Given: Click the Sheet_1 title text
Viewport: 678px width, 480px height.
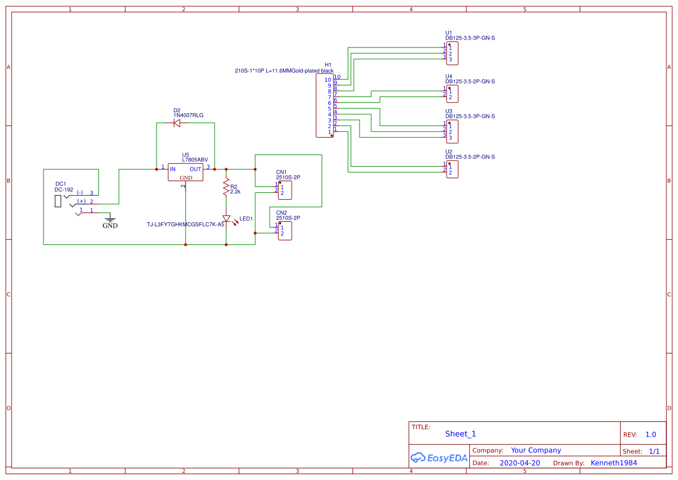Looking at the screenshot, I should click(460, 434).
